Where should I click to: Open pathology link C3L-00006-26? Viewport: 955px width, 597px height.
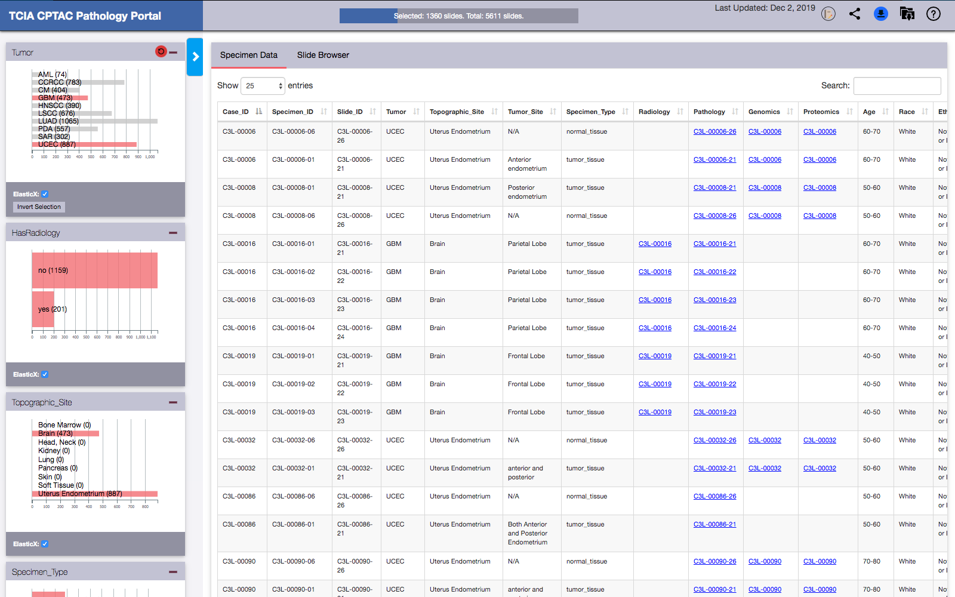click(714, 131)
